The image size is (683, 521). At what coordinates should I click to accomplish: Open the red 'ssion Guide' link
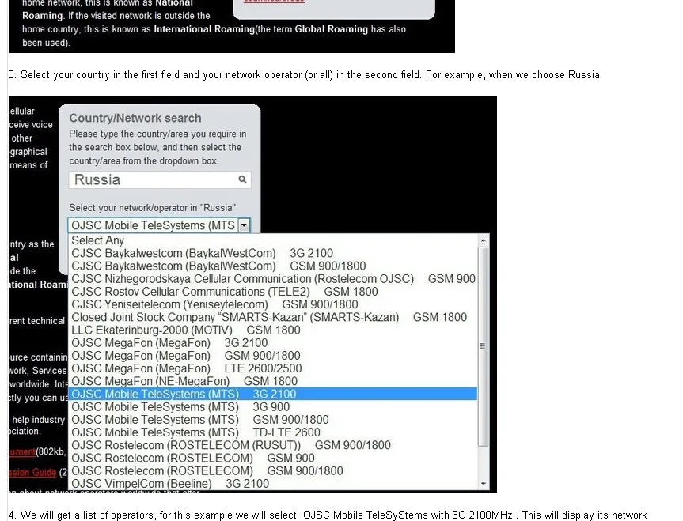click(x=32, y=473)
